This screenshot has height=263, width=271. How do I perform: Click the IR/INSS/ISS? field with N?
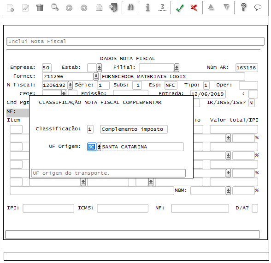[251, 103]
